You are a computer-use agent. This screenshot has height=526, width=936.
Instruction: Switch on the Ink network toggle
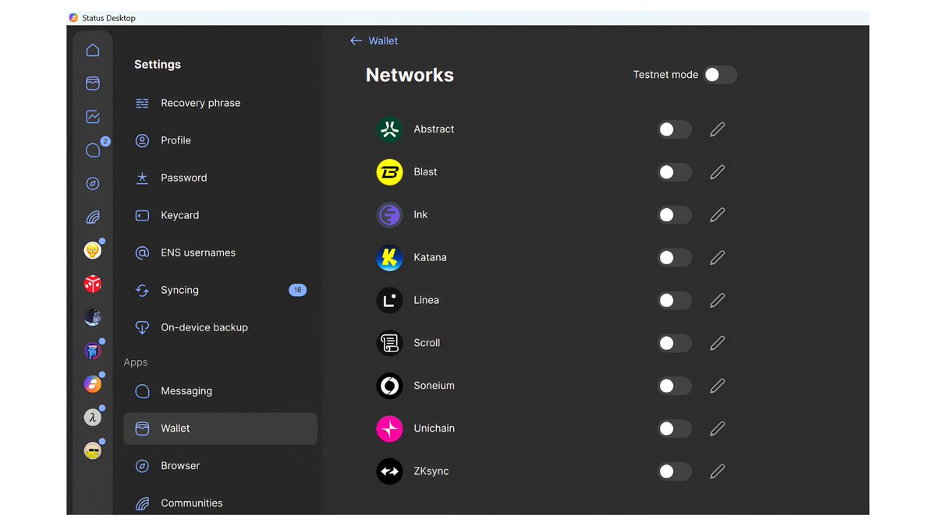pos(675,215)
